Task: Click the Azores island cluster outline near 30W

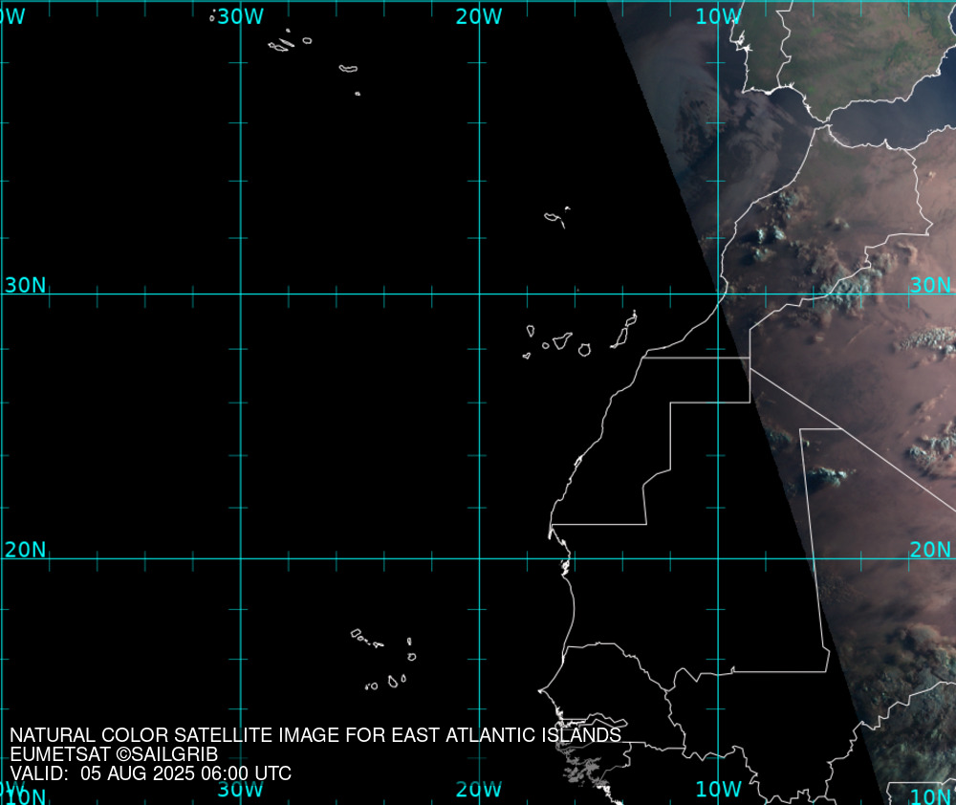Action: click(291, 41)
